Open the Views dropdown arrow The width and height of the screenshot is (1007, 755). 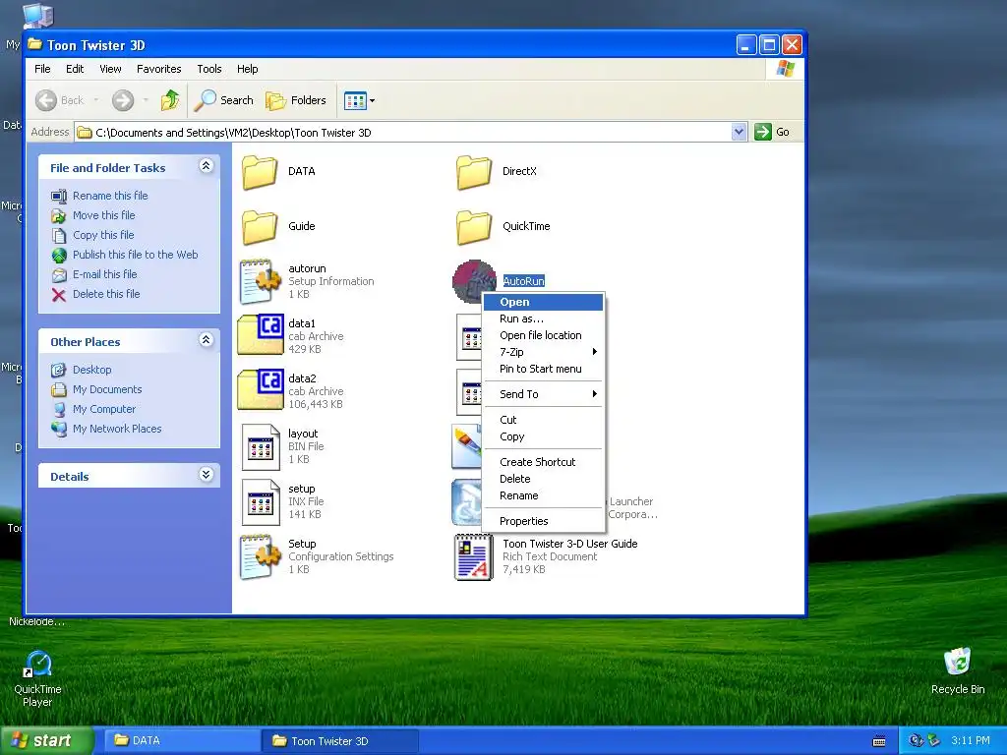tap(372, 101)
